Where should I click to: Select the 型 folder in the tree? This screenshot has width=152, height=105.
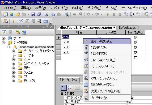[22, 77]
